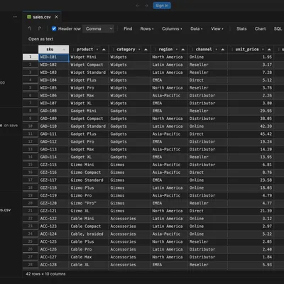The height and width of the screenshot is (284, 284).
Task: Sort by the product column triangle
Action: pyautogui.click(x=104, y=50)
